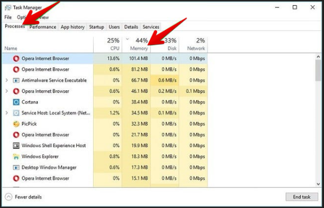This screenshot has height=208, width=324.
Task: Click the 32.3 MB memory value
Action: click(139, 124)
